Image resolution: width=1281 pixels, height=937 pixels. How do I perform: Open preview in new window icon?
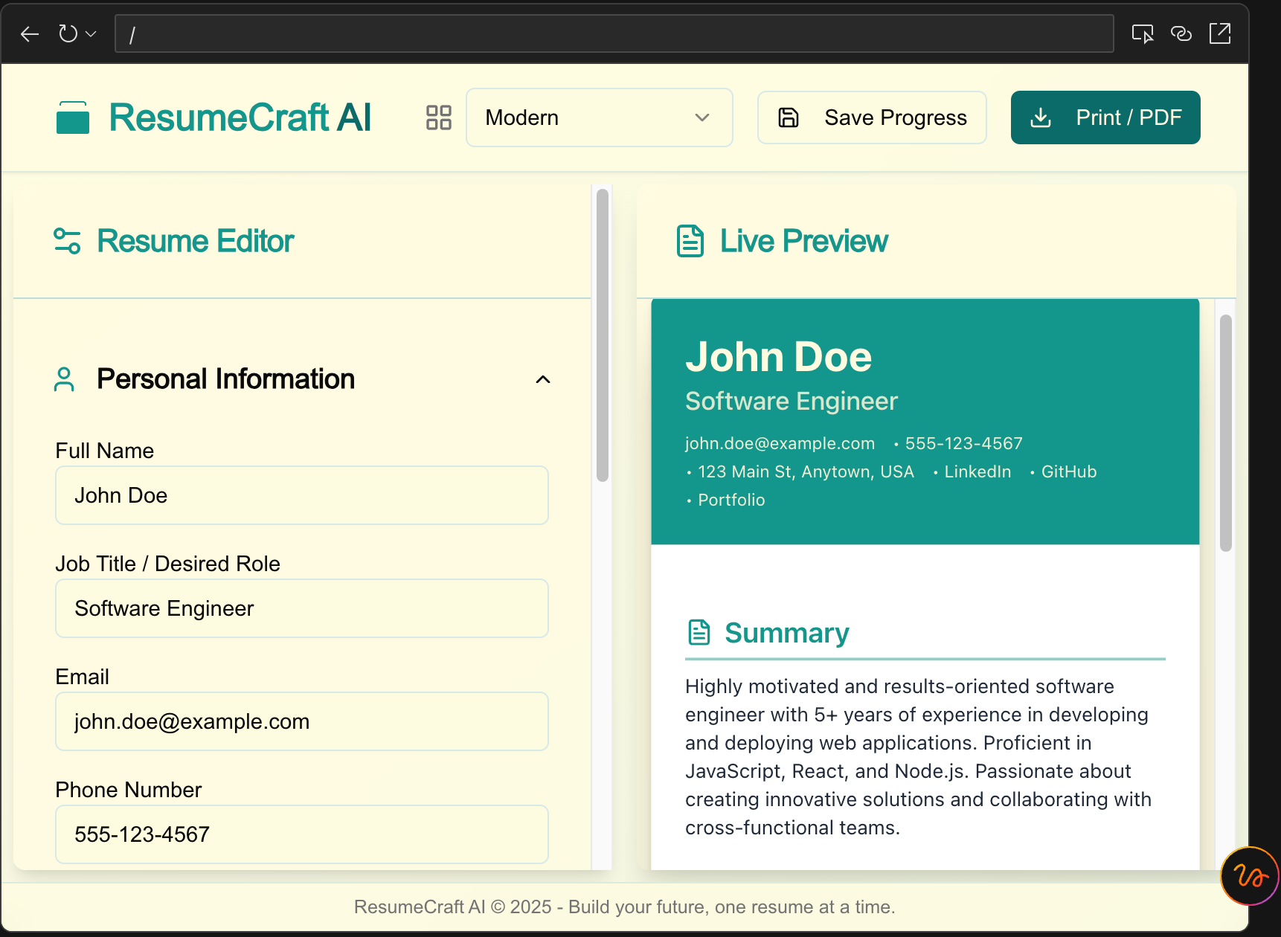pyautogui.click(x=1220, y=33)
